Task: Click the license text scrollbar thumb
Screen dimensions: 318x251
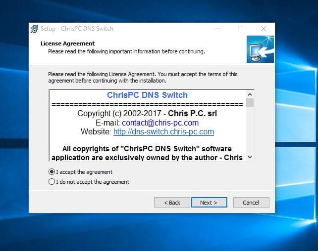Action: pyautogui.click(x=250, y=103)
